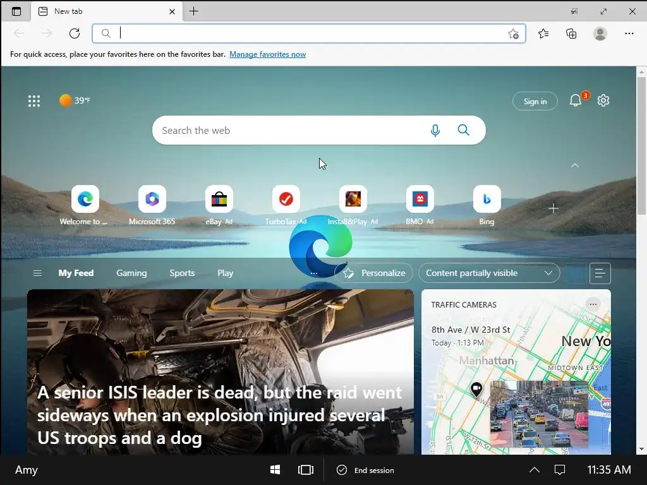This screenshot has height=485, width=647.
Task: Focus the address bar
Action: coord(308,33)
